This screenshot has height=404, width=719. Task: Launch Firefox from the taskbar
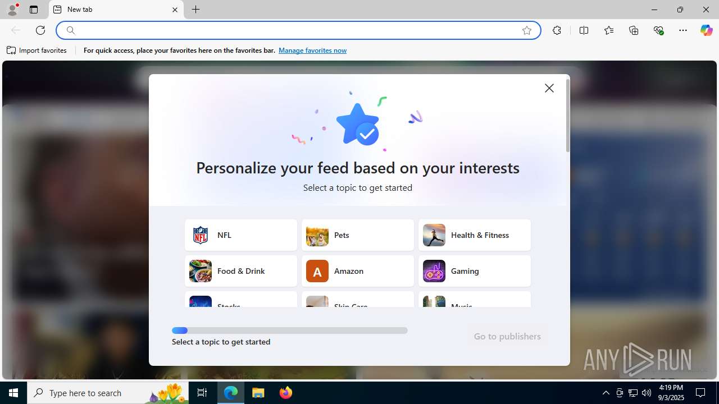pyautogui.click(x=285, y=393)
